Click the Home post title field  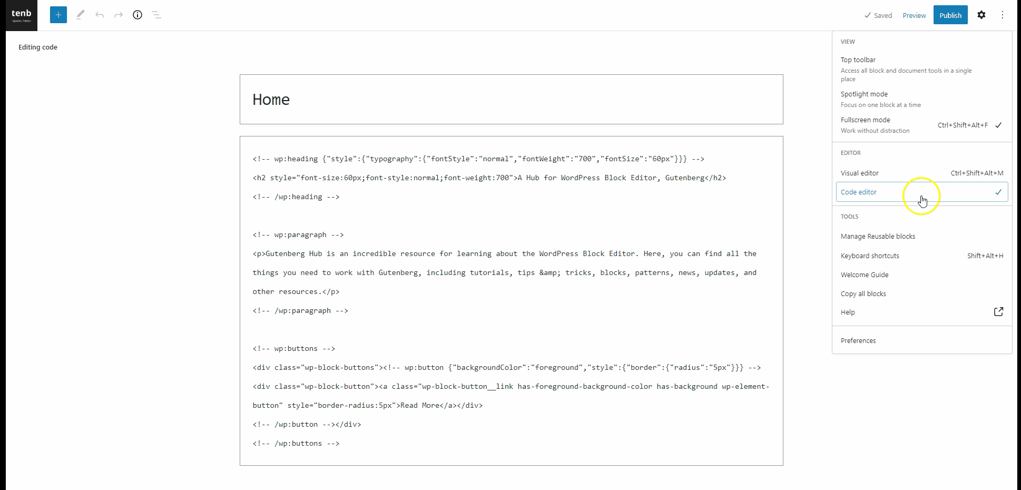tap(272, 99)
